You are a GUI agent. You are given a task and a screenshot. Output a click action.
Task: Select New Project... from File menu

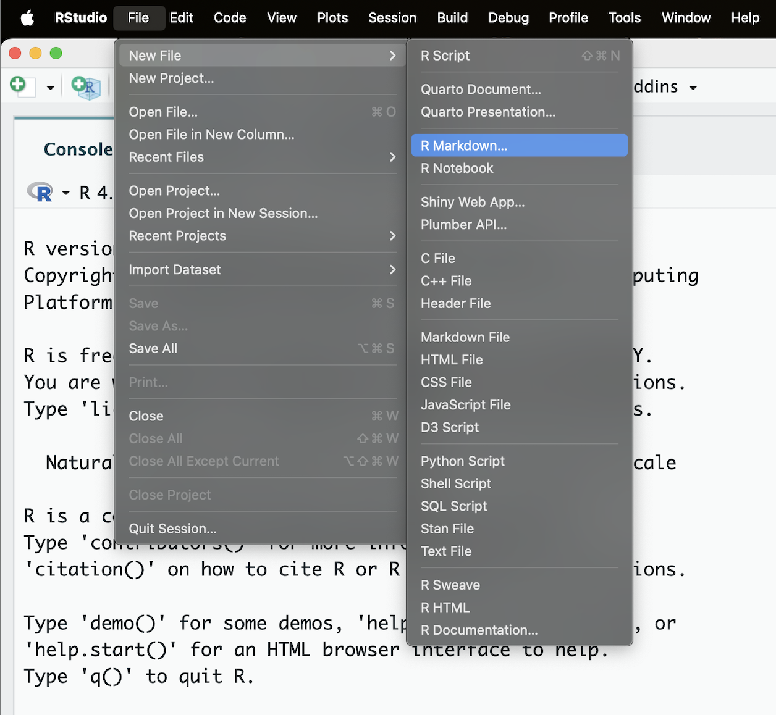[x=263, y=78]
